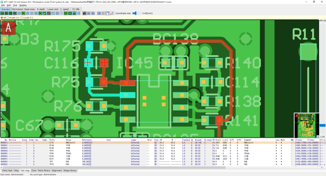Click the Naming column header
This screenshot has height=176, width=326.
point(12,140)
